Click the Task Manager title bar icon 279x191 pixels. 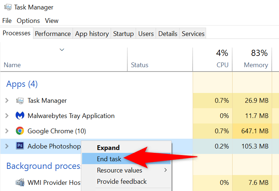pyautogui.click(x=7, y=7)
